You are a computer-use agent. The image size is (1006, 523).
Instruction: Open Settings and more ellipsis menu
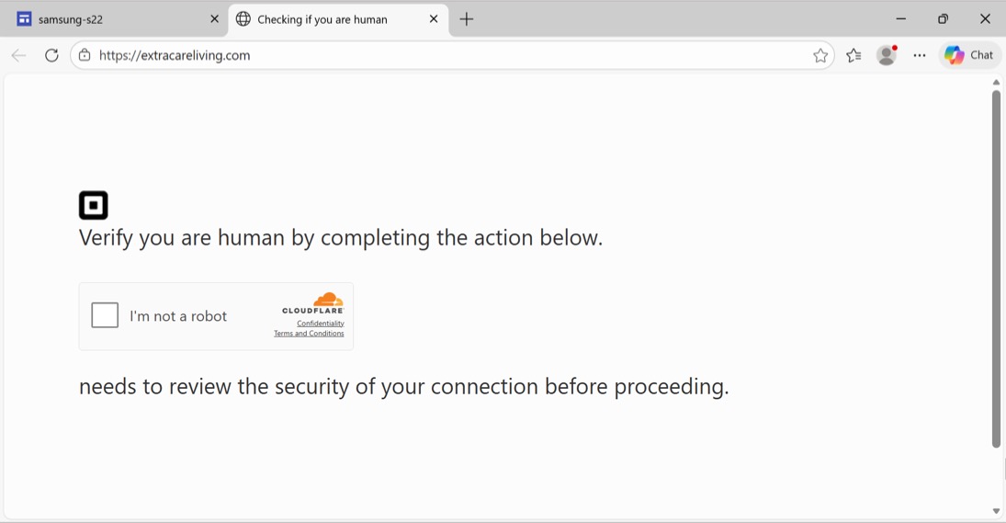tap(920, 56)
